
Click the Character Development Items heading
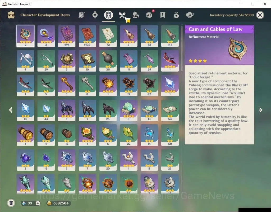(x=45, y=15)
